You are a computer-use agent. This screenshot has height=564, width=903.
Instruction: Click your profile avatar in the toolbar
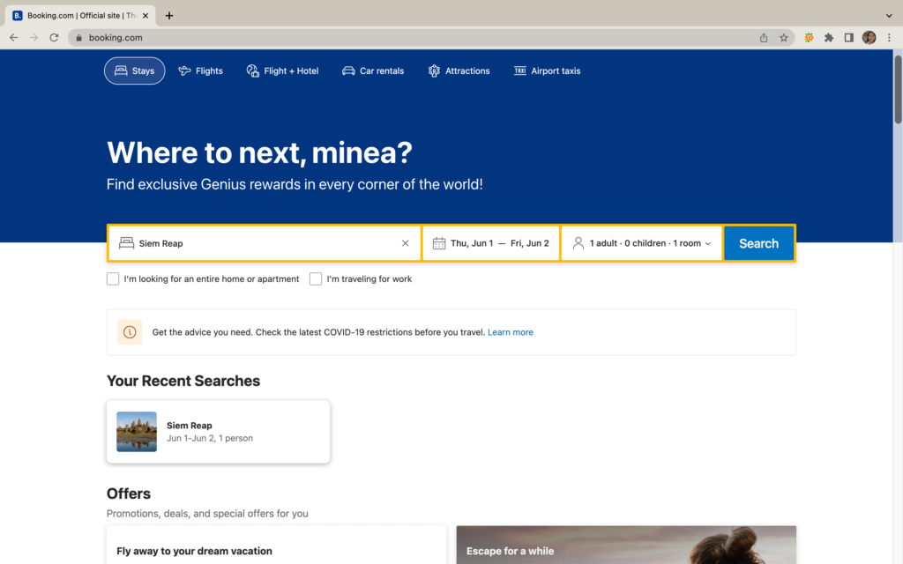[869, 37]
